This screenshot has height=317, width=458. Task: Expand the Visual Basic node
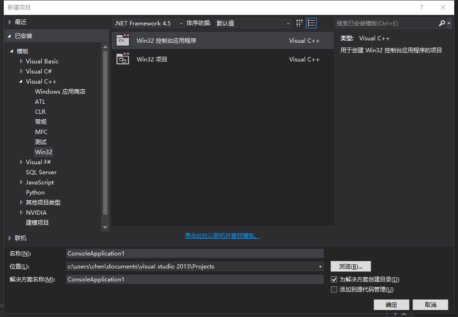click(x=21, y=61)
